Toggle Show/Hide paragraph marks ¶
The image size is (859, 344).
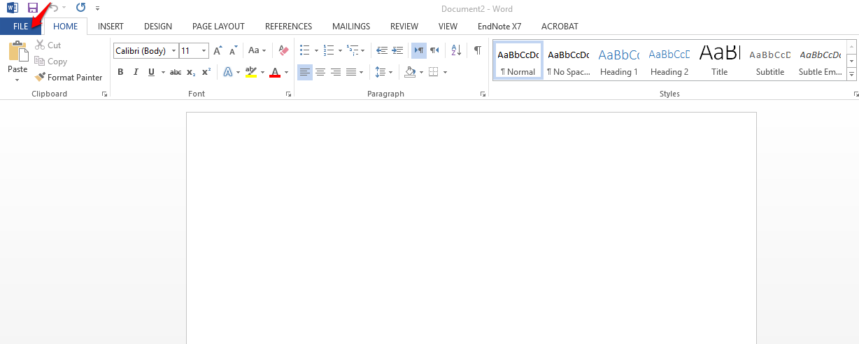(477, 50)
